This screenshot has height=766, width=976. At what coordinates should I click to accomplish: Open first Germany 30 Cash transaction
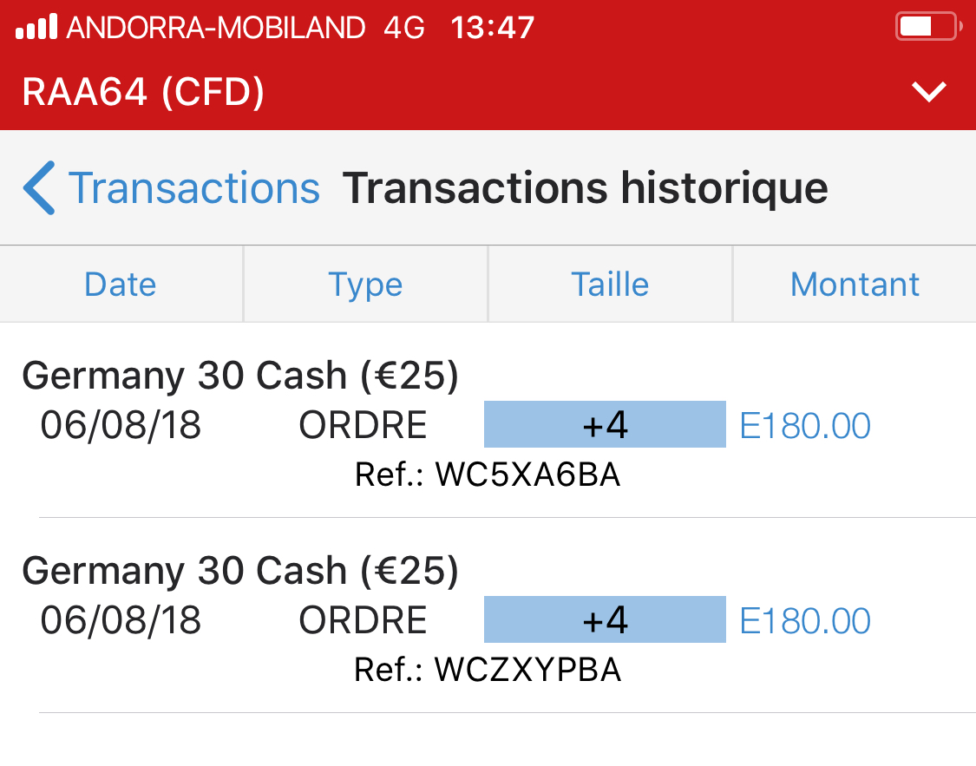pyautogui.click(x=240, y=376)
